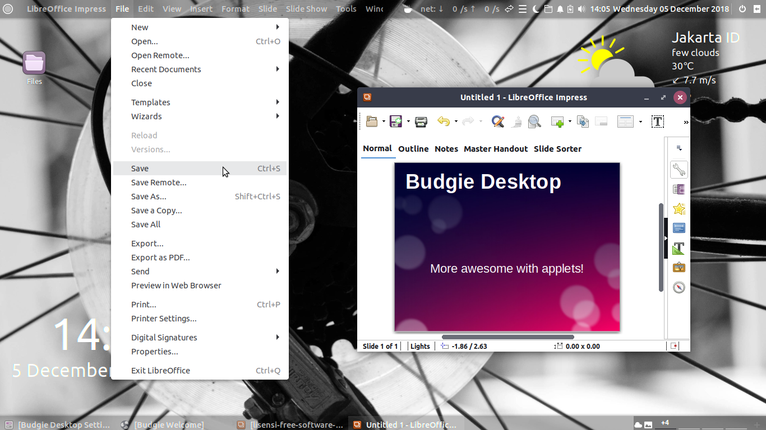Open sidebar Gallery picture icon
766x430 pixels.
(679, 268)
